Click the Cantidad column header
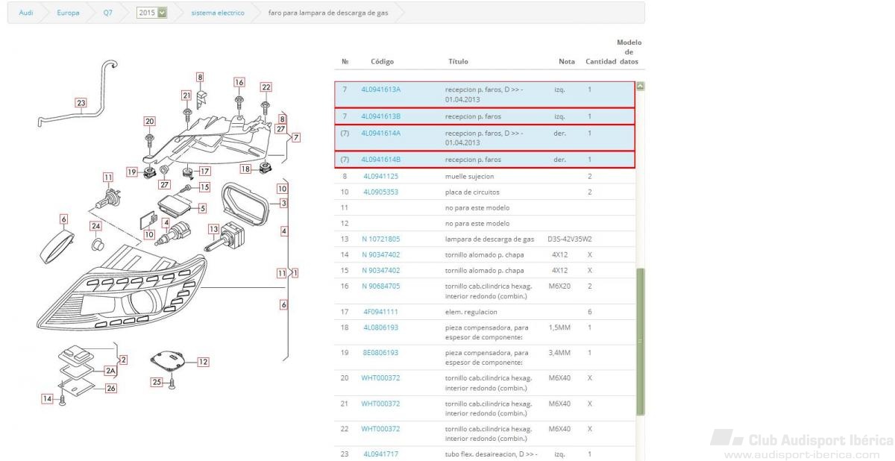895x461 pixels. pos(600,61)
